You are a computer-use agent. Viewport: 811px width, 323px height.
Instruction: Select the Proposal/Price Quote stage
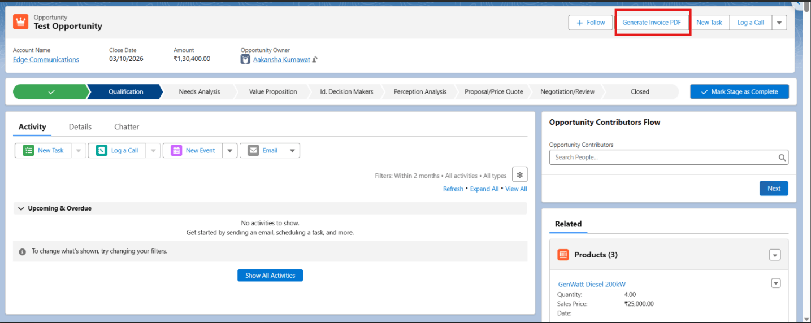(x=493, y=91)
